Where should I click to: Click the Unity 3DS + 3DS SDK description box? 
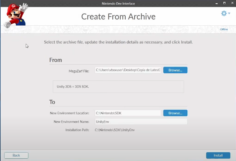click(x=118, y=87)
